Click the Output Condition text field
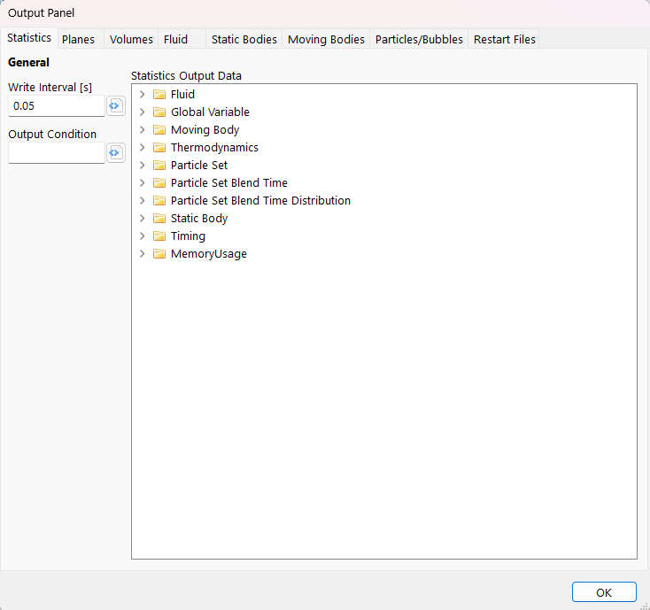This screenshot has height=610, width=650. (56, 153)
